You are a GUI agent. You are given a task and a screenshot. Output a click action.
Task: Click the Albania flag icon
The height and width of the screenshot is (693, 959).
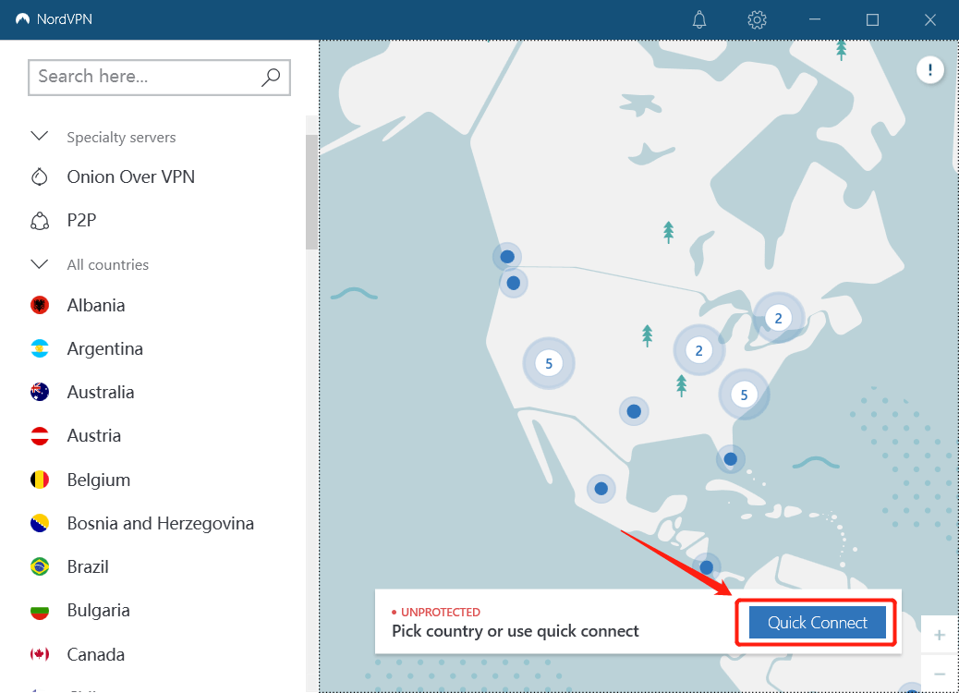coord(40,306)
